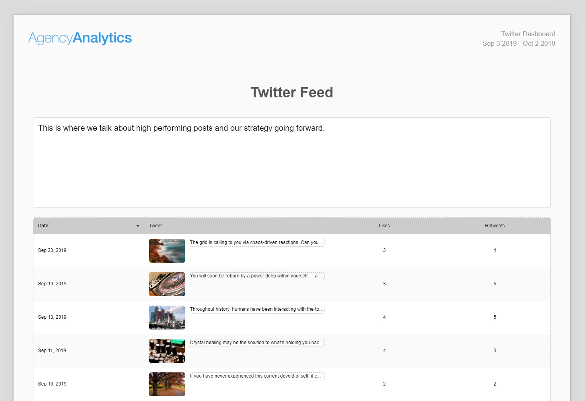This screenshot has width=585, height=401.
Task: Sort by Retweets column header
Action: 495,226
